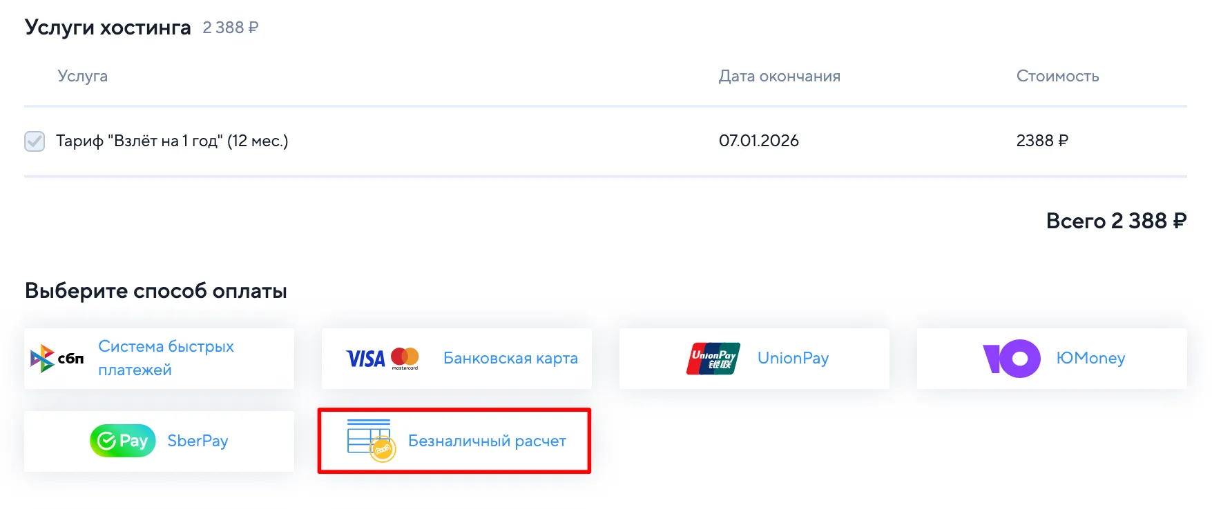
Task: Select the Банковская карта label
Action: coord(510,358)
